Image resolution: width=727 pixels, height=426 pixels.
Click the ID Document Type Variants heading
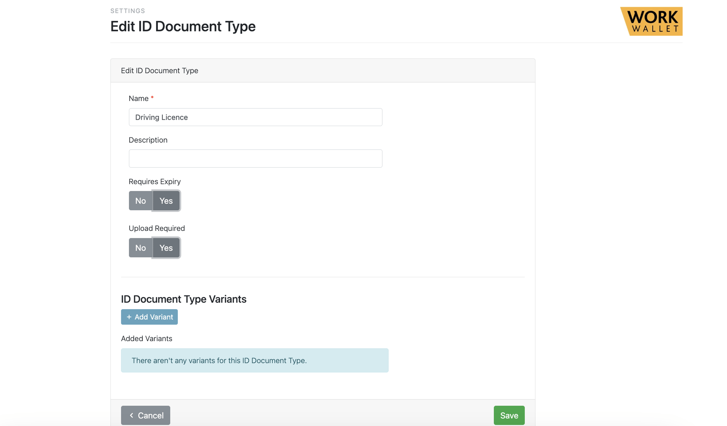point(184,299)
